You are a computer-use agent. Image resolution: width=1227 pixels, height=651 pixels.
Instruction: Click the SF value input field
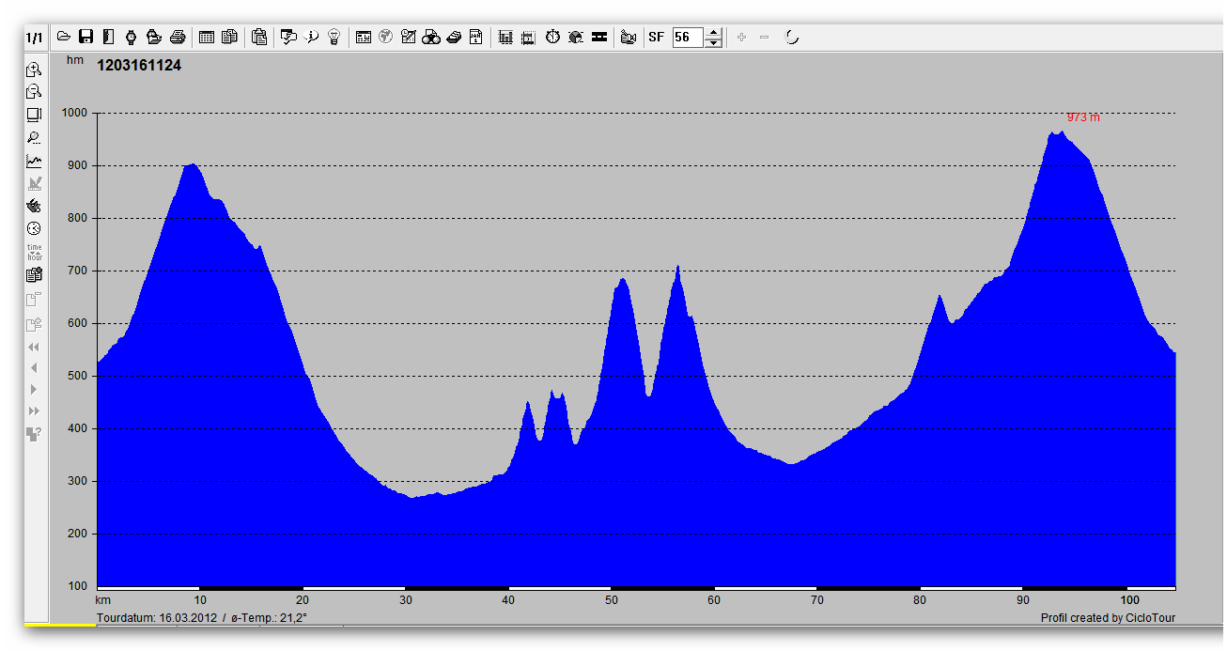click(x=687, y=38)
